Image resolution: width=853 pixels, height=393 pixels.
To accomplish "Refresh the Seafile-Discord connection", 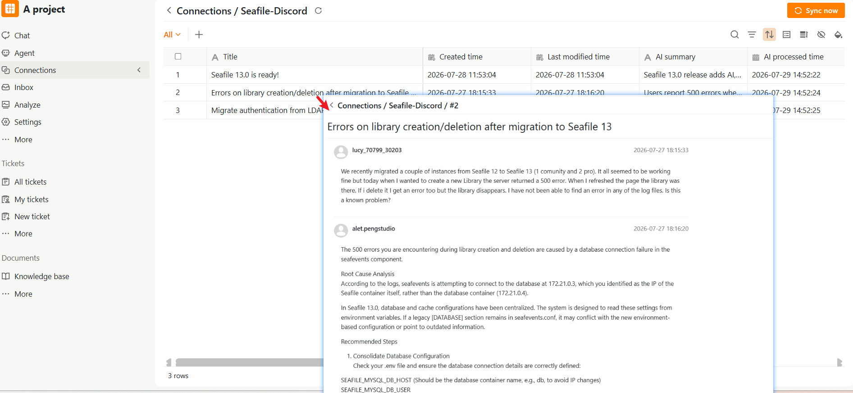I will [x=318, y=10].
